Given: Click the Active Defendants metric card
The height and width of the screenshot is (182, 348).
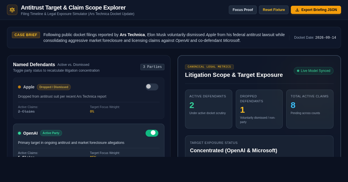Looking at the screenshot, I should (209, 109).
